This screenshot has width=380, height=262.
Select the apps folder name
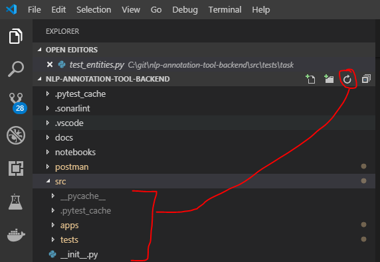pyautogui.click(x=70, y=226)
